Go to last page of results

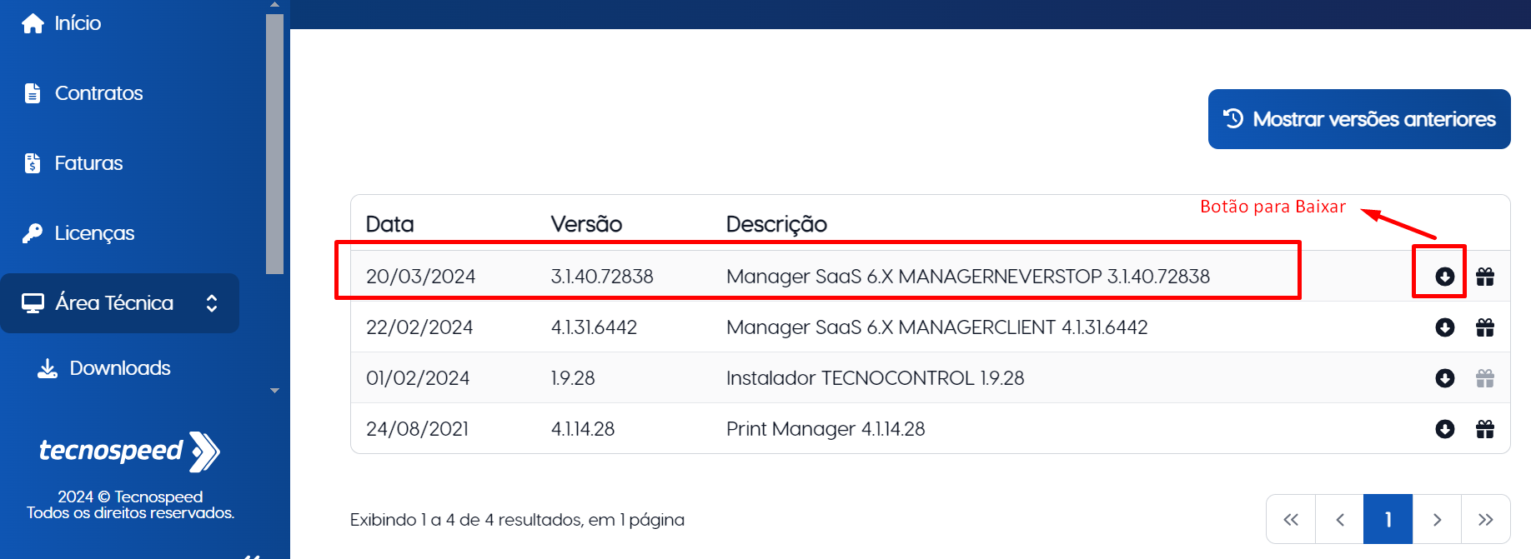tap(1485, 519)
